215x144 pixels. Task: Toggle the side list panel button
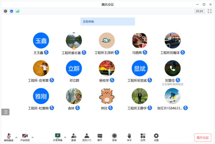pyautogui.click(x=5, y=112)
